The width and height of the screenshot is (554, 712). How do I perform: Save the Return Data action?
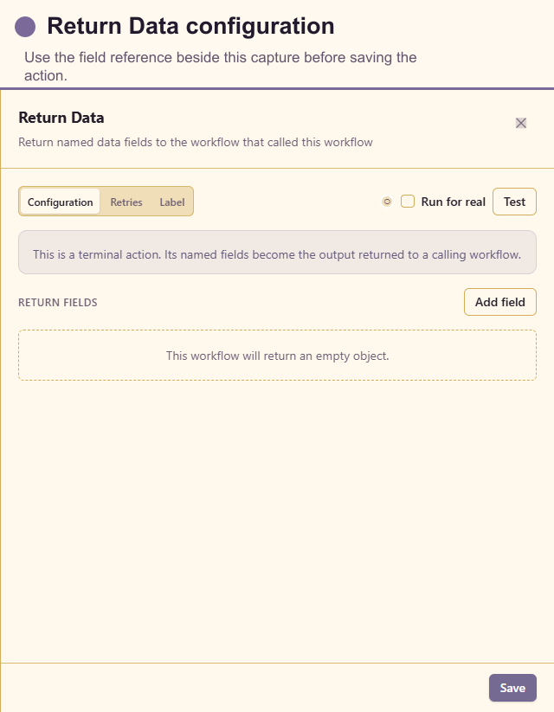click(512, 688)
